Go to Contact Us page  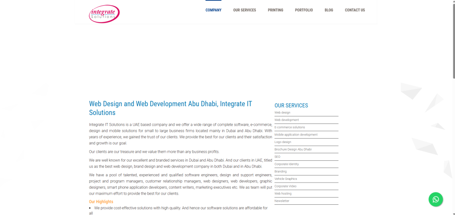355,10
